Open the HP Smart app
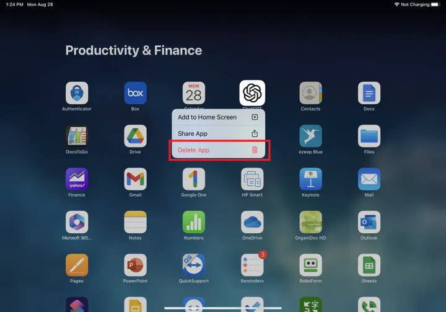446x312 pixels. point(252,179)
